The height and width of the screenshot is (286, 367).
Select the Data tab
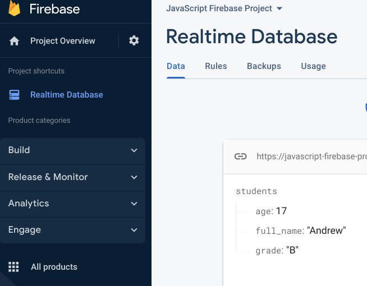click(176, 66)
